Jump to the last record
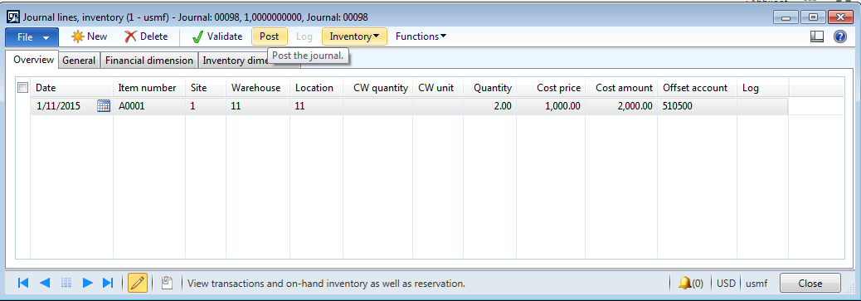The width and height of the screenshot is (861, 301). click(x=108, y=283)
